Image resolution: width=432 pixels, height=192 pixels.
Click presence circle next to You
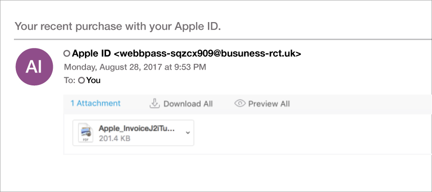pos(82,81)
